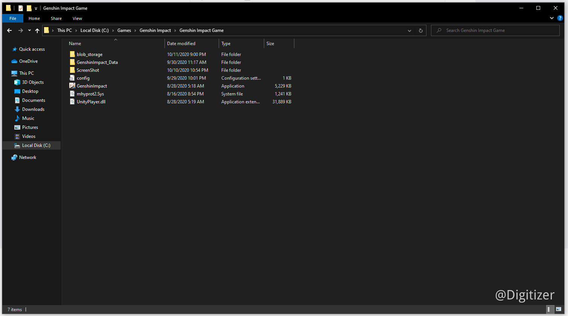Open Downloads in navigation pane

(x=33, y=109)
